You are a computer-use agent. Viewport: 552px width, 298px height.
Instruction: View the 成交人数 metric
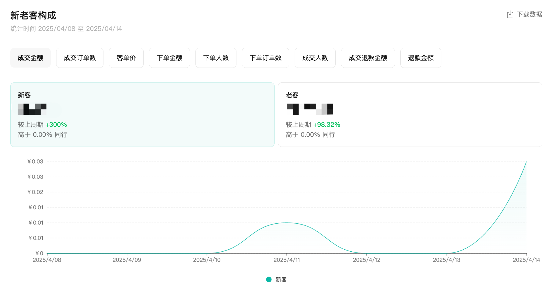click(x=315, y=58)
